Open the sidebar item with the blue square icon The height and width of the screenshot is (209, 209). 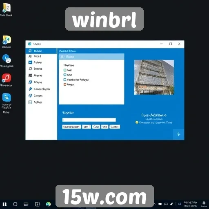35,62
